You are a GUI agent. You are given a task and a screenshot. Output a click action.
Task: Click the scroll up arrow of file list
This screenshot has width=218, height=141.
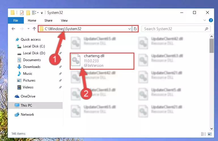(211, 37)
